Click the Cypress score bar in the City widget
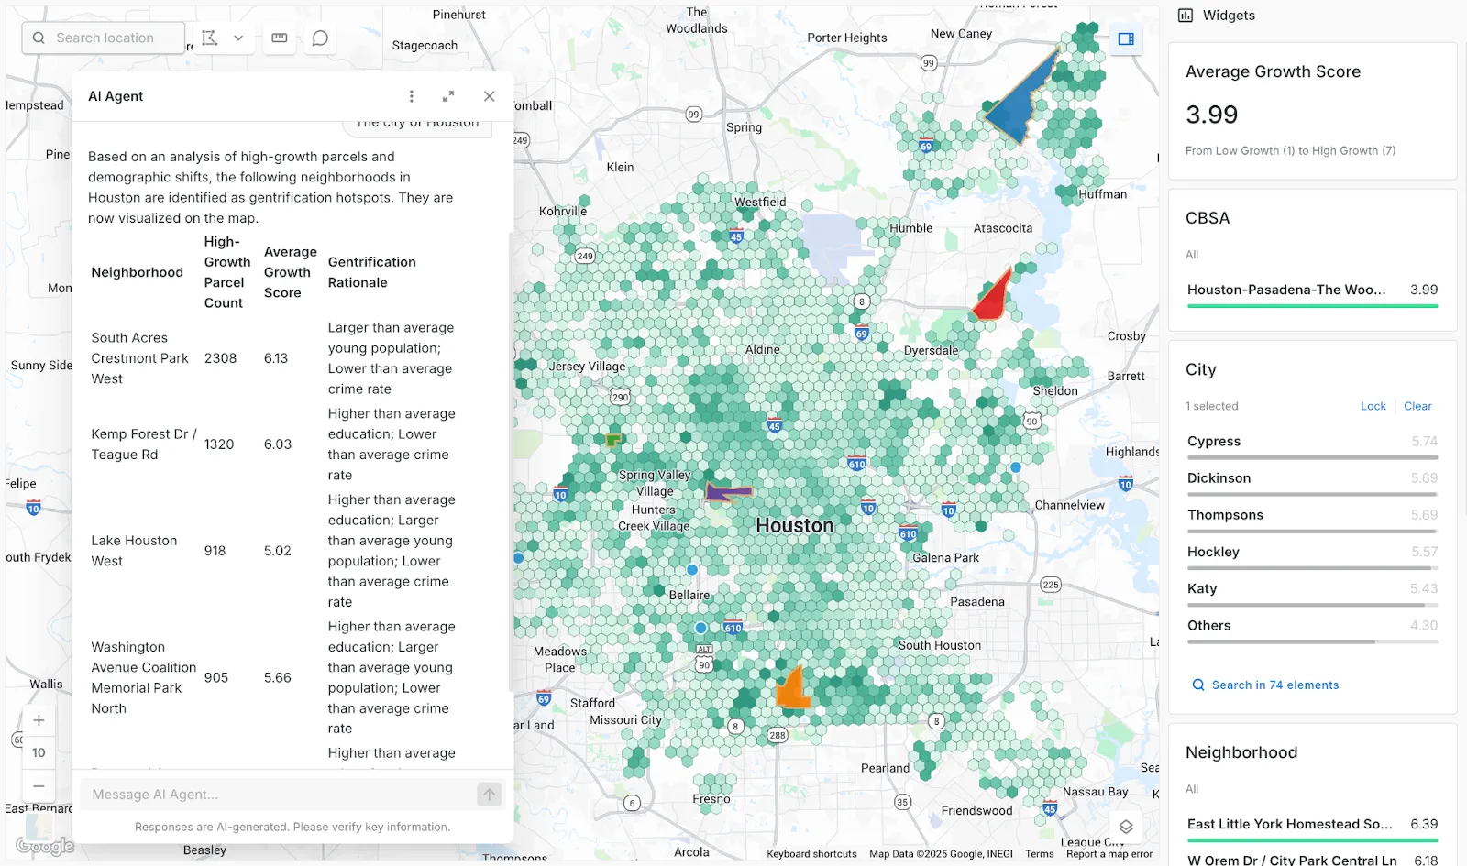1467x866 pixels. [x=1311, y=456]
